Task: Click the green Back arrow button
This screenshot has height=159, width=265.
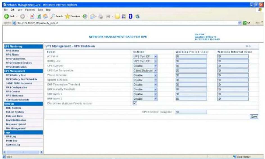Action: point(6,16)
